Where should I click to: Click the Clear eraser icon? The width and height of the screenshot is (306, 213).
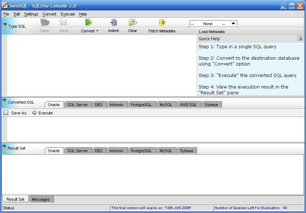pyautogui.click(x=133, y=22)
